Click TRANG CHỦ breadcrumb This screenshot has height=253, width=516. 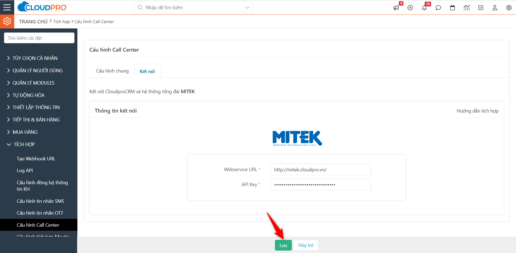coord(33,21)
